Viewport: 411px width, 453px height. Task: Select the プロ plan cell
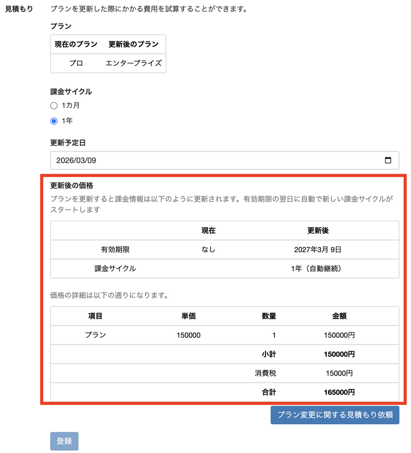coord(76,63)
